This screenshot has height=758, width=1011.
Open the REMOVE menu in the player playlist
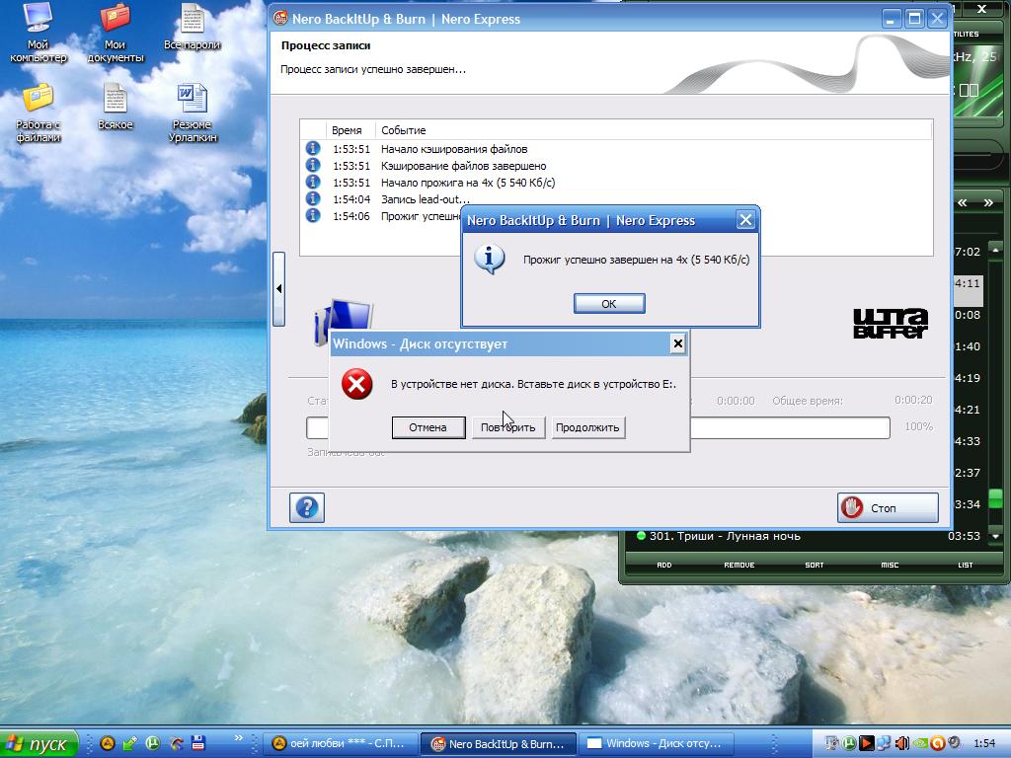pos(739,565)
